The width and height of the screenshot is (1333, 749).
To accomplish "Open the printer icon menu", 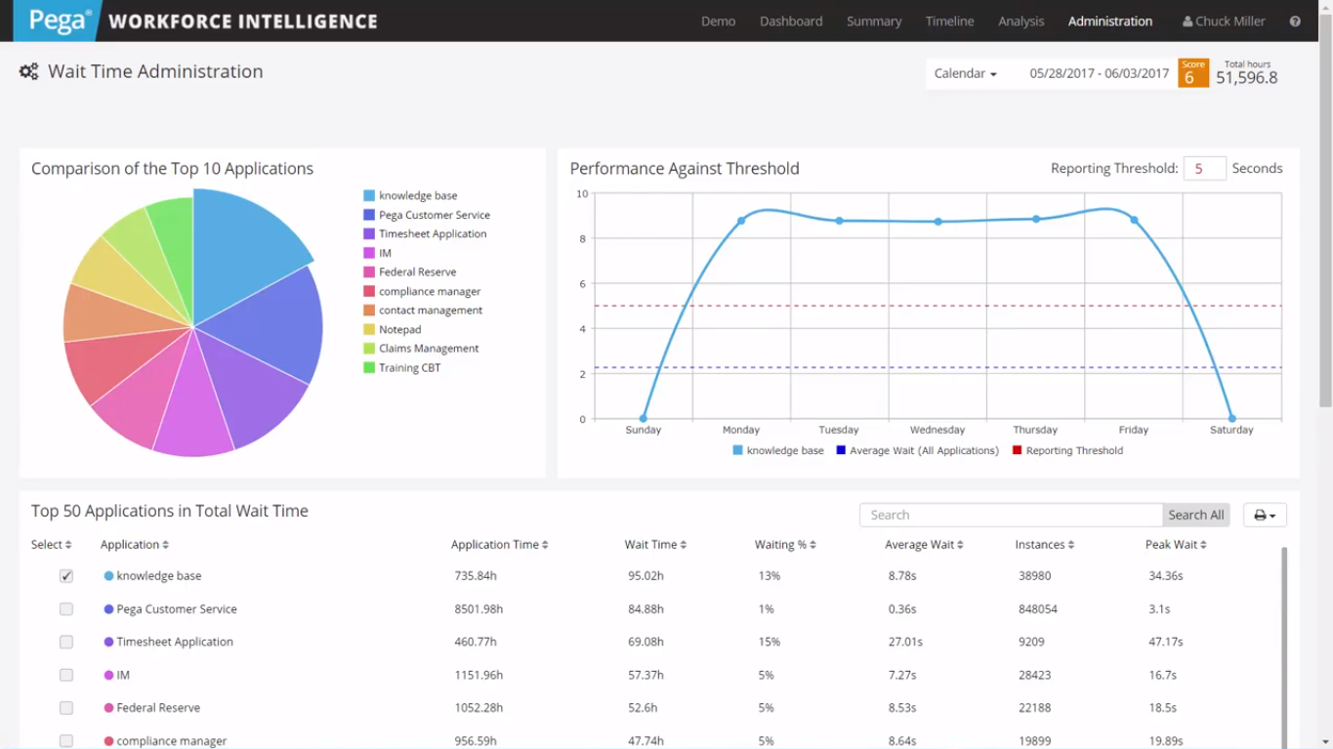I will point(1265,515).
